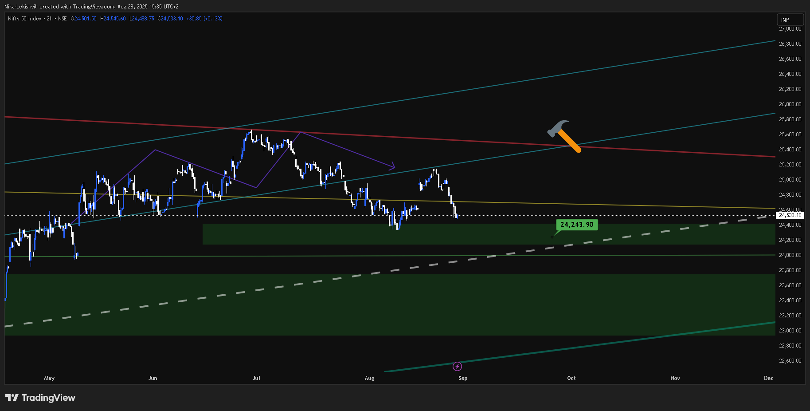Click the 24,200.00 price scale label
This screenshot has height=411, width=810.
point(790,240)
